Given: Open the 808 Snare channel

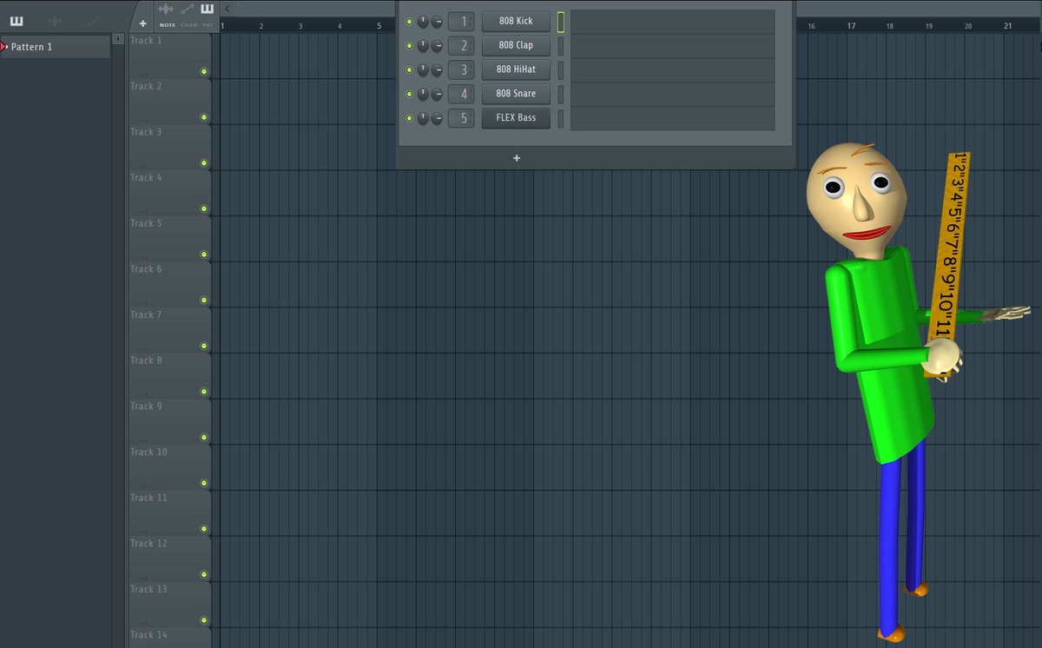Looking at the screenshot, I should click(516, 94).
